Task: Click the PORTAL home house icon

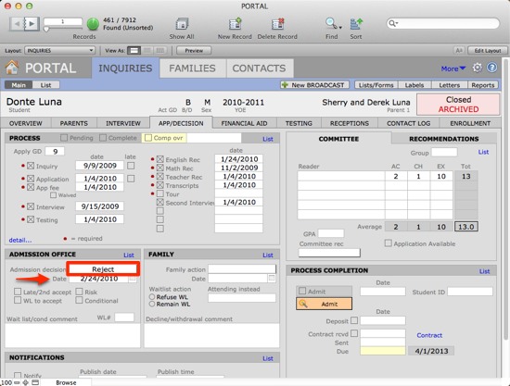Action: pyautogui.click(x=12, y=68)
